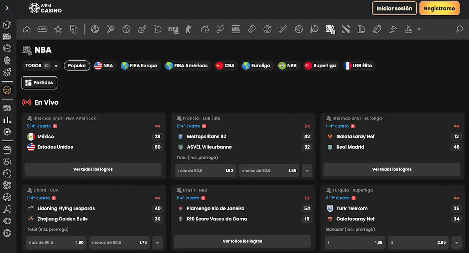Filter by FIBA Américas chip

[187, 66]
